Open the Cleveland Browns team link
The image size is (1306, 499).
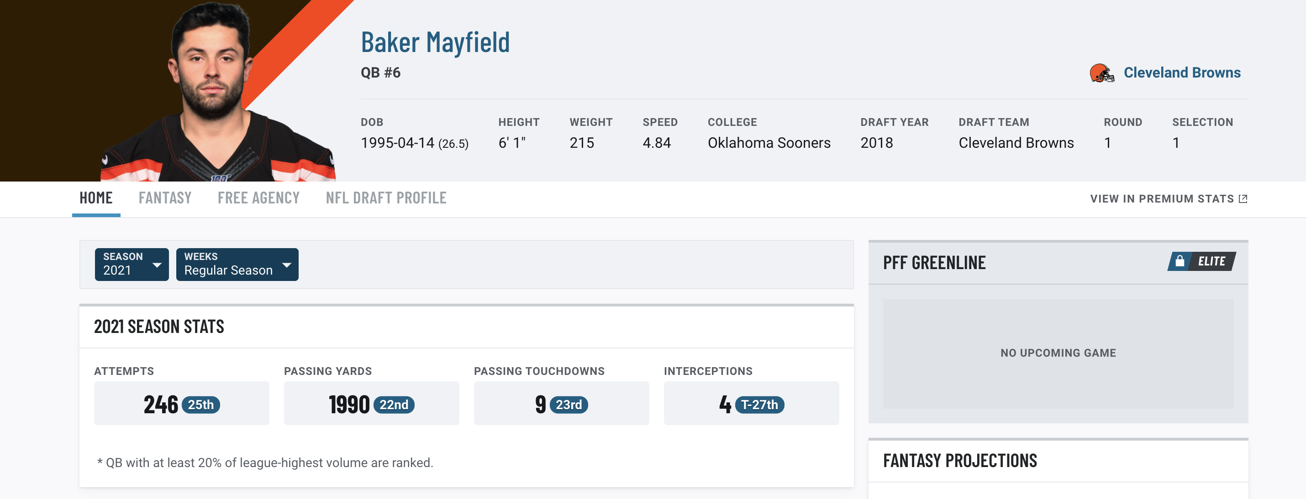pyautogui.click(x=1182, y=73)
